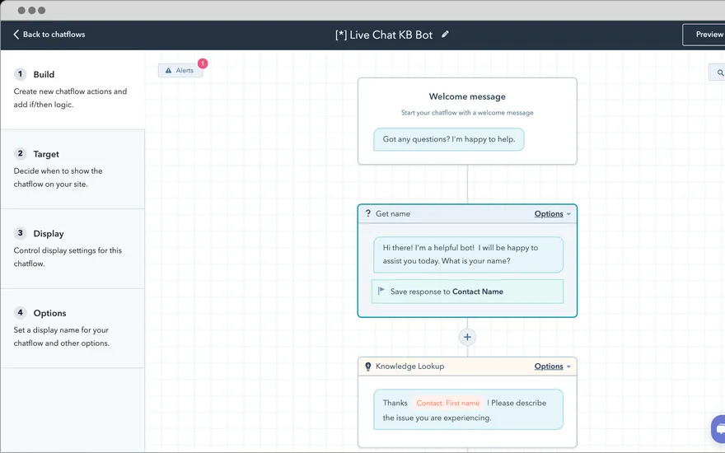Click 'Create new chatflow actions' description
Image resolution: width=725 pixels, height=453 pixels.
tap(70, 98)
